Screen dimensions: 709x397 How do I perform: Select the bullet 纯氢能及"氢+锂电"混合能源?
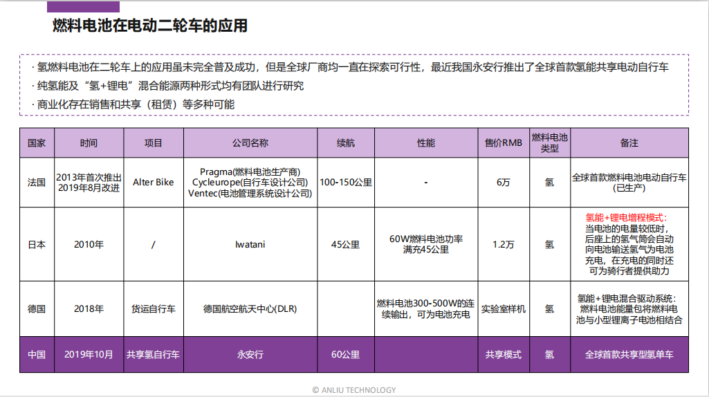pyautogui.click(x=167, y=86)
